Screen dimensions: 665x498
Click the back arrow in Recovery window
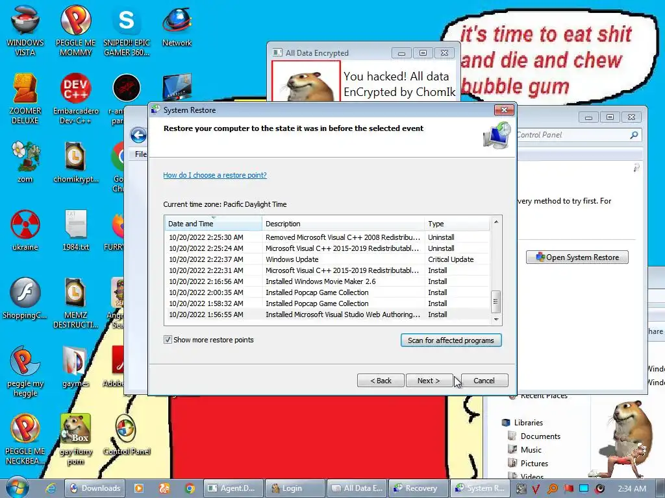pos(138,136)
